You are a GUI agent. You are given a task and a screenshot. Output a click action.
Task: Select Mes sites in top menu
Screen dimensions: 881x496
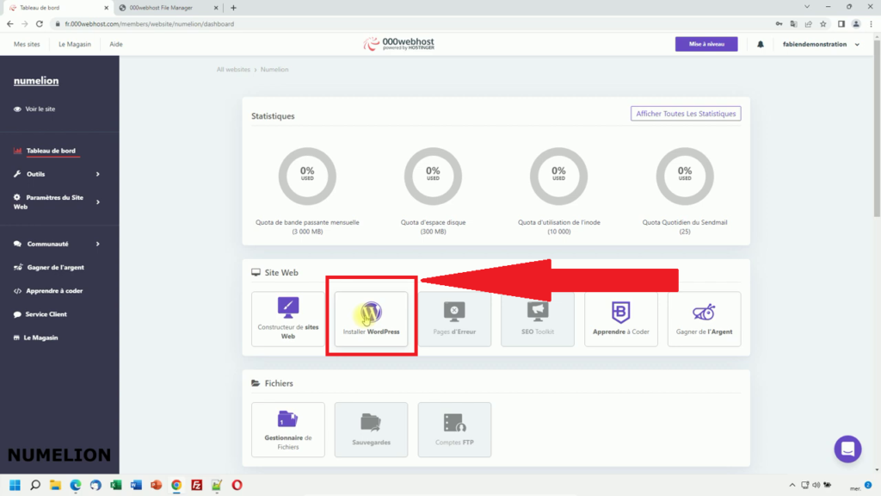[x=27, y=44]
